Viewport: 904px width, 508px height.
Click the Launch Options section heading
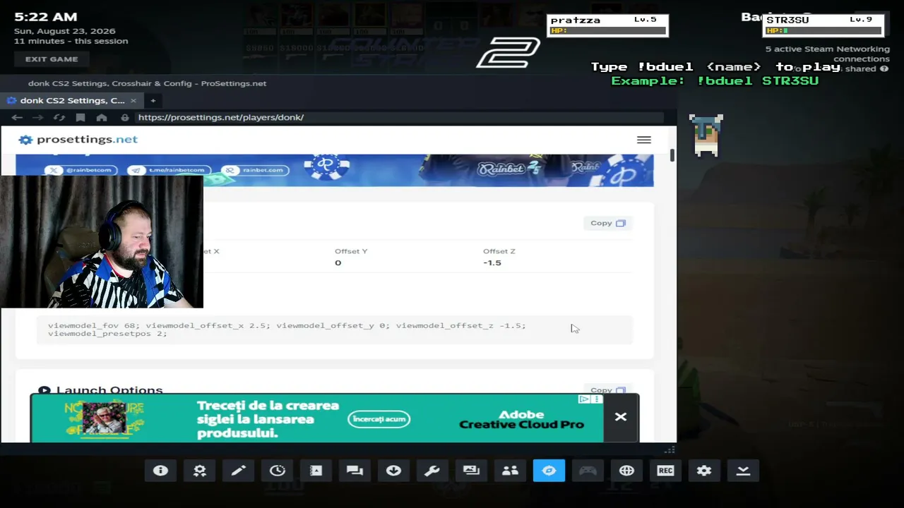click(x=109, y=390)
